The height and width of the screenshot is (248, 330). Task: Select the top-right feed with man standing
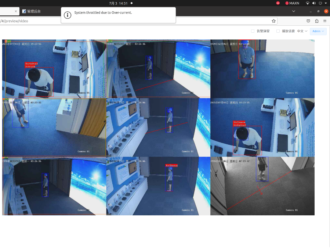(262, 69)
